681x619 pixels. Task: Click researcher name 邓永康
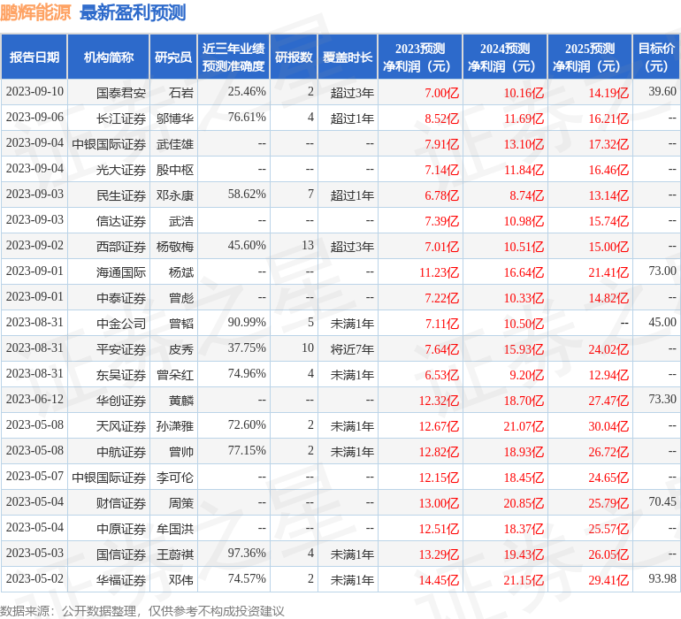click(x=175, y=195)
